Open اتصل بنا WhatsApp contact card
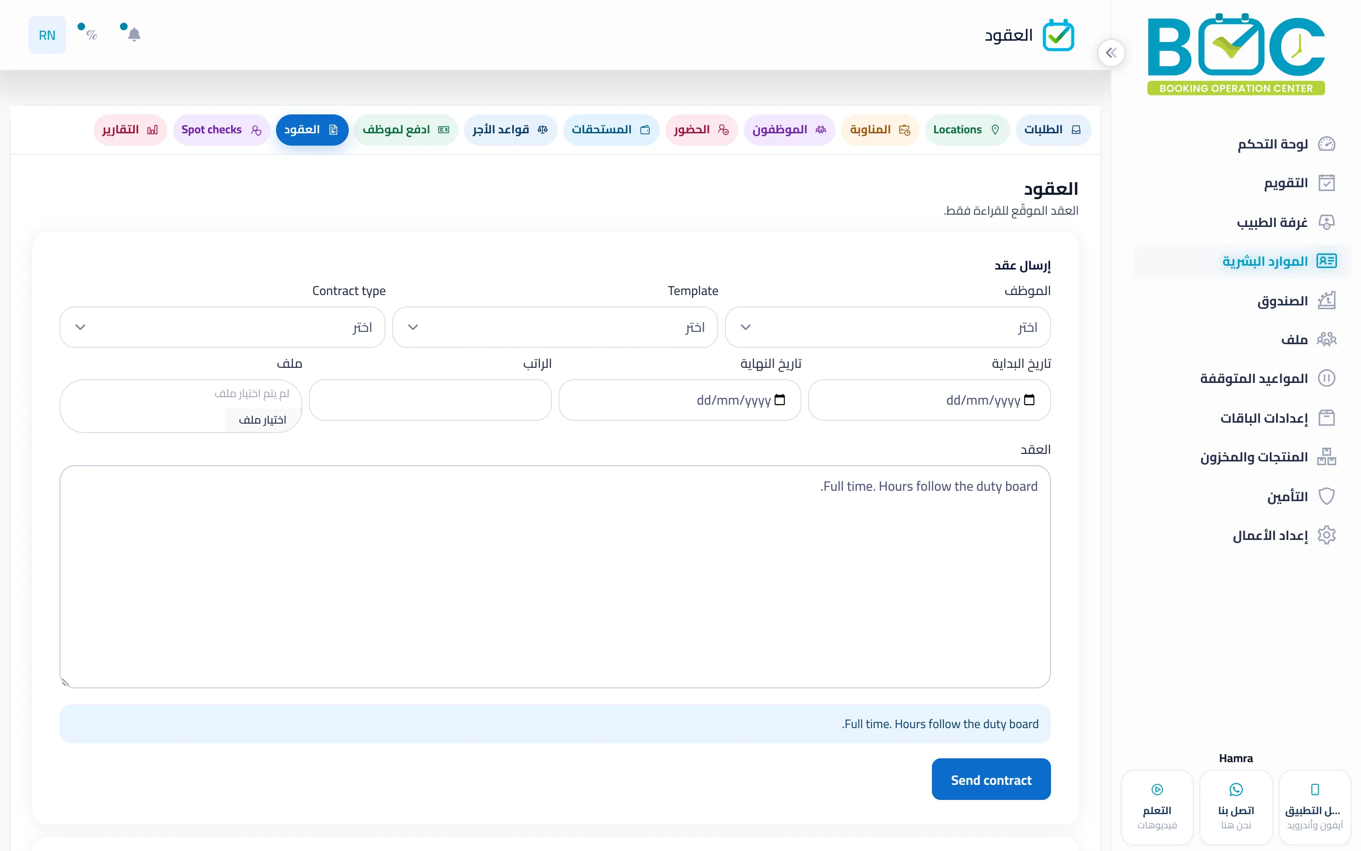Screen dimensions: 1361x851 click(x=1236, y=807)
